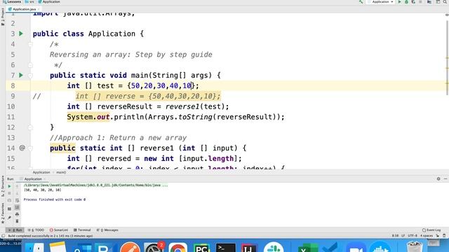Screen dimensions: 449x252
Task: Toggle tool window buttons at status bar corner
Action: pos(3,236)
